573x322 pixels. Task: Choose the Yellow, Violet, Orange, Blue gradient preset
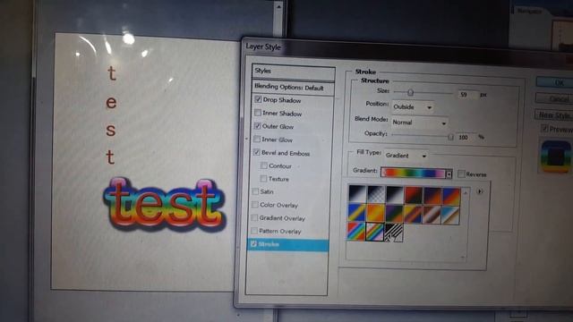coord(413,215)
